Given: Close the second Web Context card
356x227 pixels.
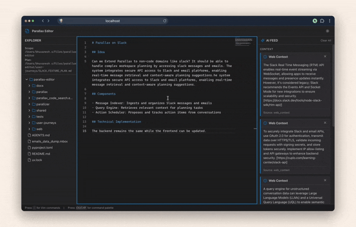Looking at the screenshot, I should [x=325, y=123].
